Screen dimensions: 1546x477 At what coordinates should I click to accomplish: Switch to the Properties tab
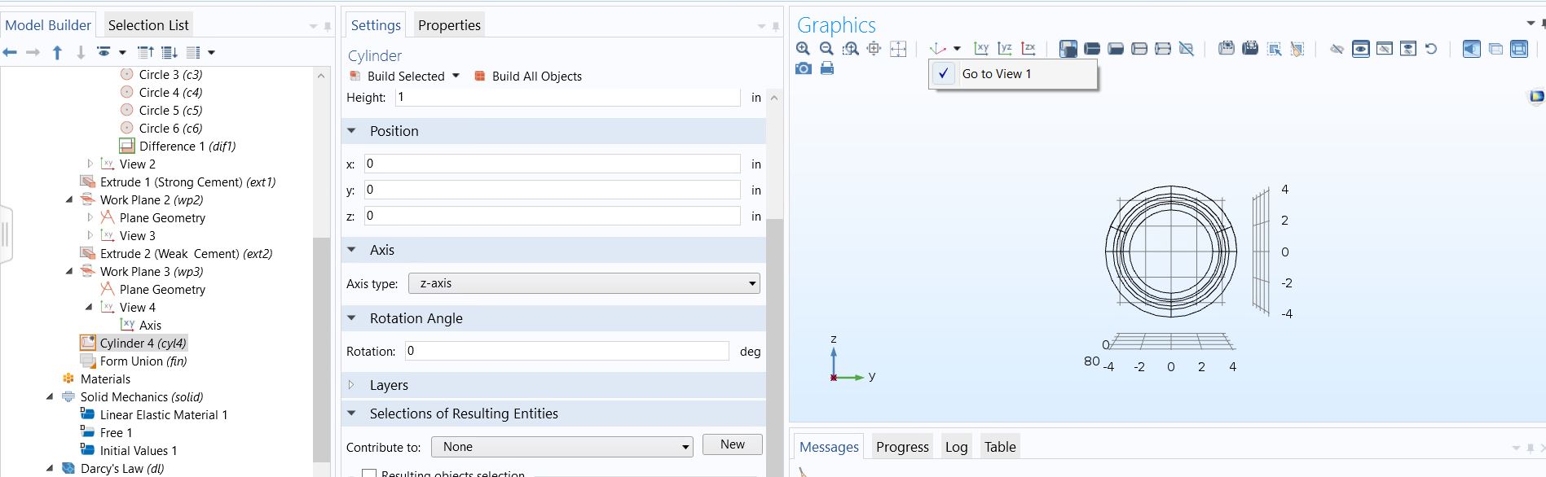click(449, 25)
